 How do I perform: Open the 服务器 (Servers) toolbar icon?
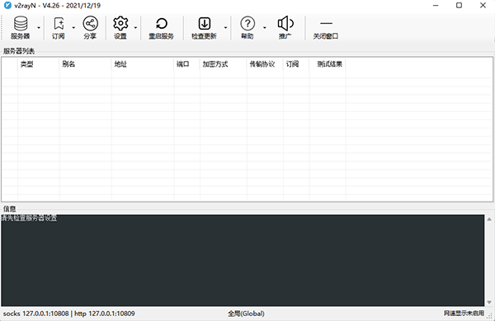click(21, 23)
